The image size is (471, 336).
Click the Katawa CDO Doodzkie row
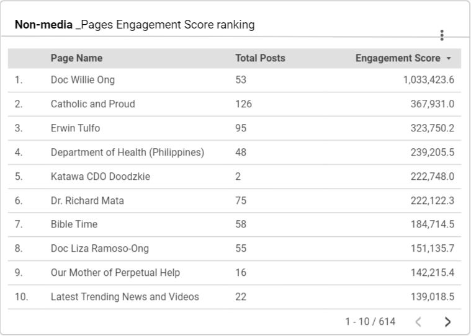pos(235,177)
